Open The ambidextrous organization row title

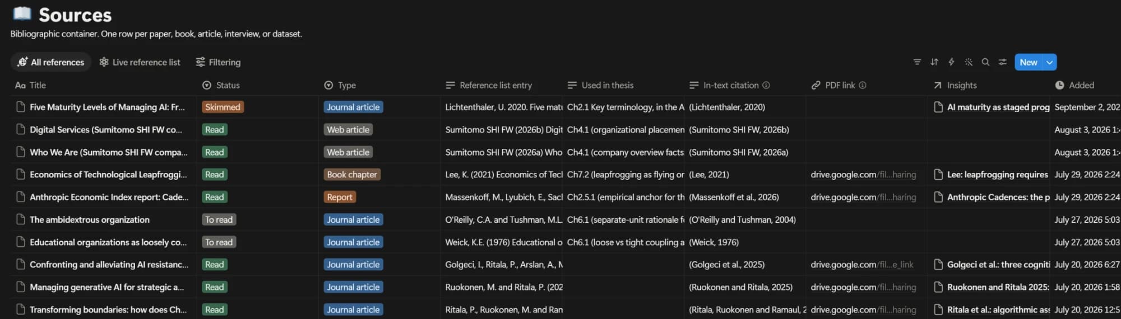[x=90, y=219]
